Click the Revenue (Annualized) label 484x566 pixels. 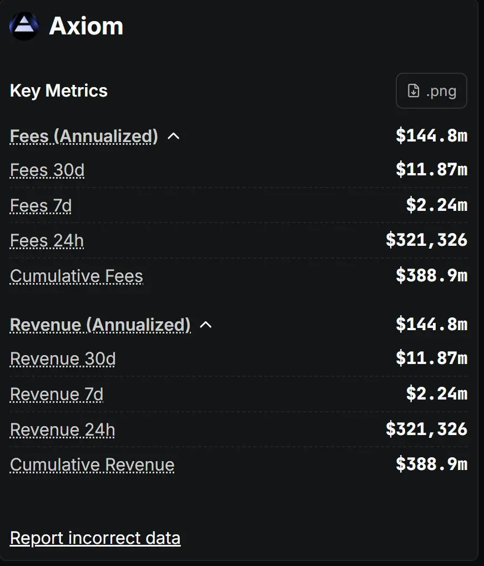100,325
